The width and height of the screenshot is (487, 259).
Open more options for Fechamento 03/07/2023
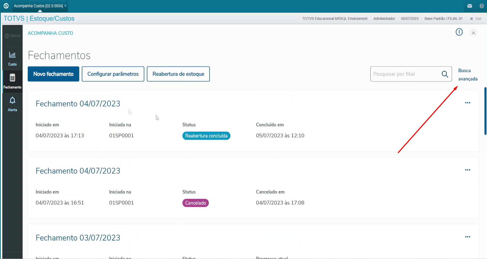point(467,237)
